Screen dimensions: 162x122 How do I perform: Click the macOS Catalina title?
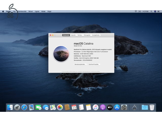pos(84,43)
